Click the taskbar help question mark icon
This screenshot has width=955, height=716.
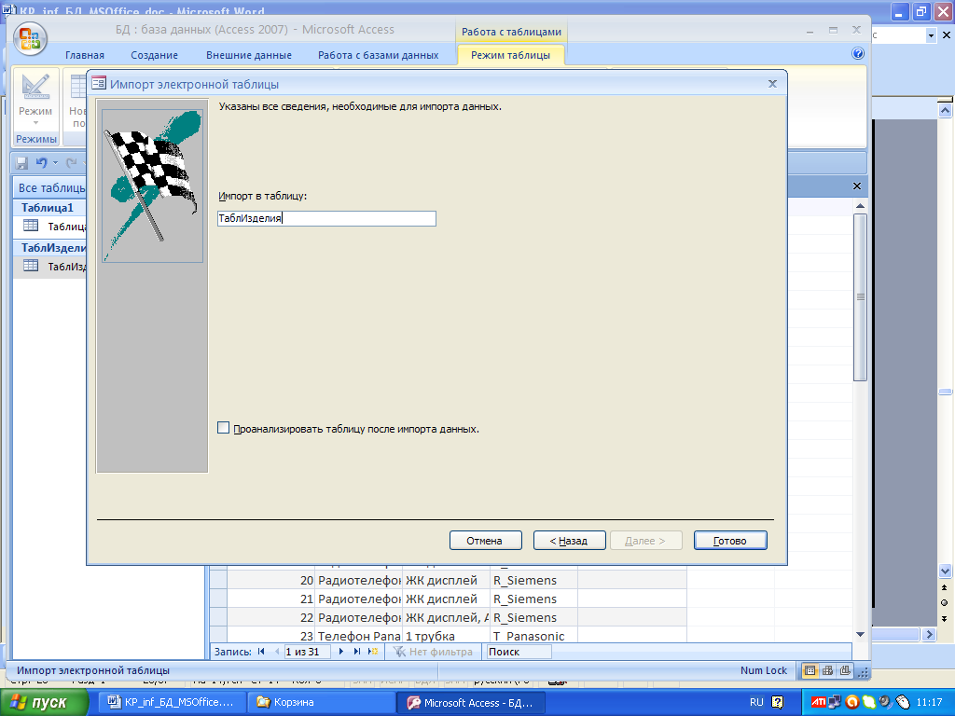pos(778,702)
